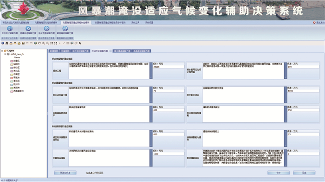325x182 pixels.
Task: Click the cost field showing 28215
Action: pos(168,67)
